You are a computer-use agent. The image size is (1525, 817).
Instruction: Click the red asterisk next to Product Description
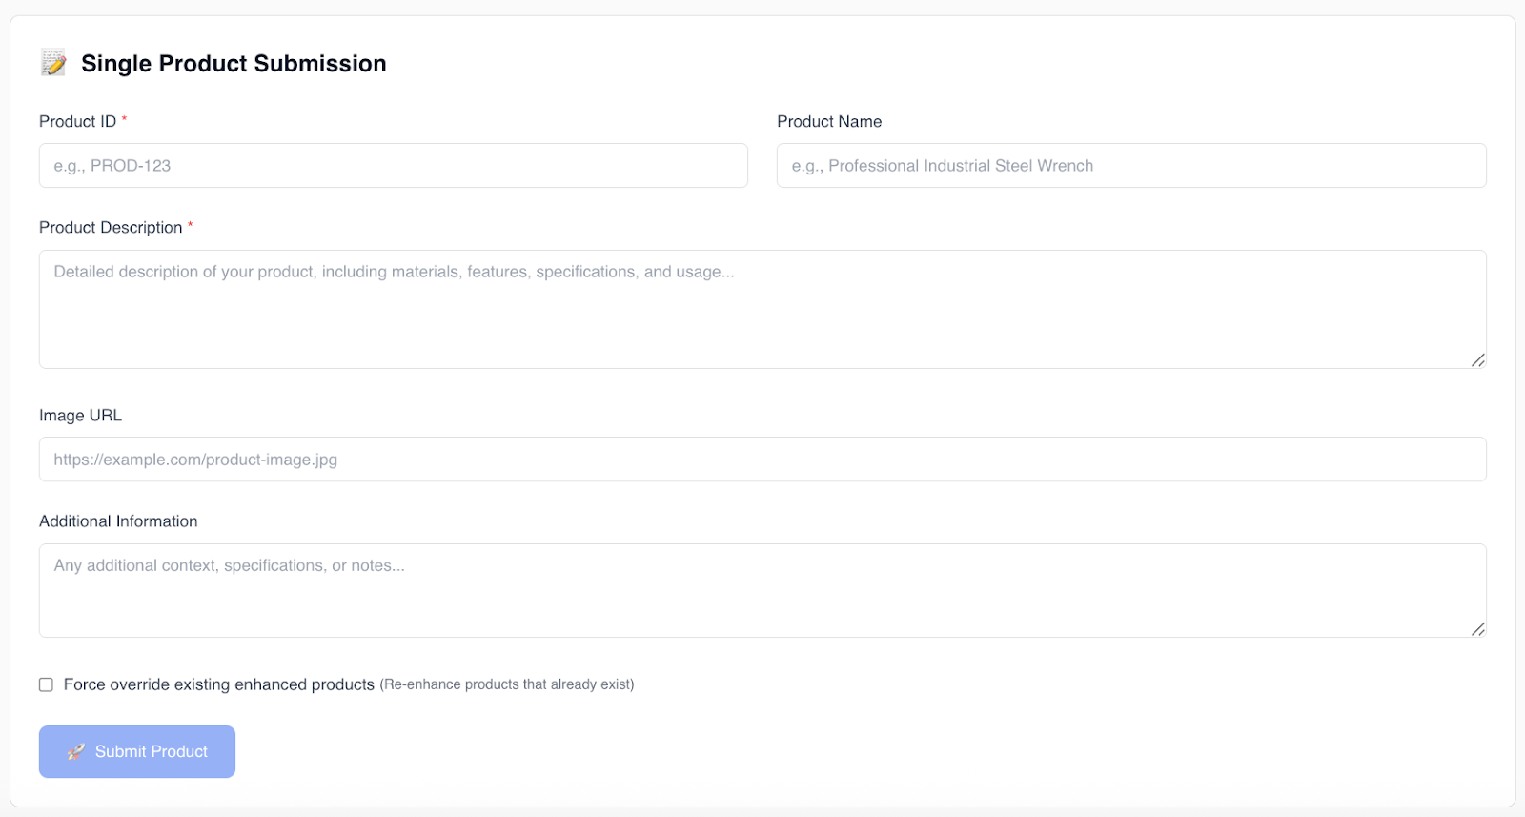pos(190,225)
